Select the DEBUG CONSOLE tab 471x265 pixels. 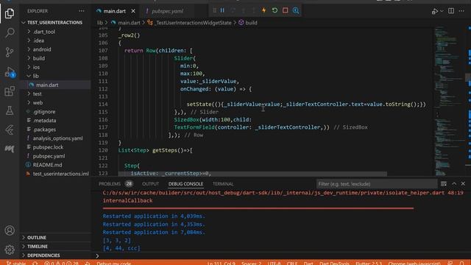tap(185, 184)
